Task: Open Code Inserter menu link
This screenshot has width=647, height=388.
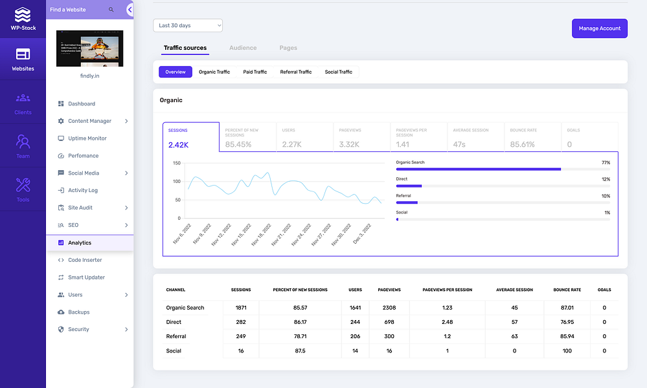Action: (85, 260)
